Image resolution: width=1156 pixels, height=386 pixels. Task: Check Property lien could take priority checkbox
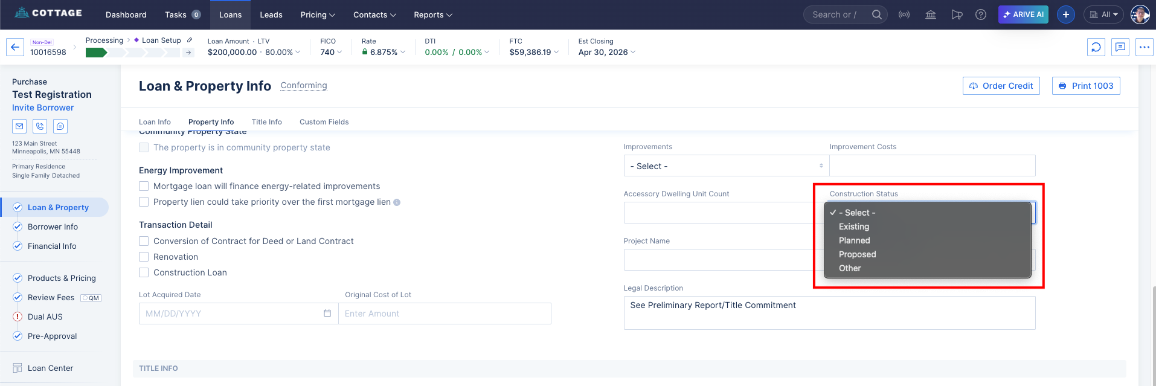144,202
